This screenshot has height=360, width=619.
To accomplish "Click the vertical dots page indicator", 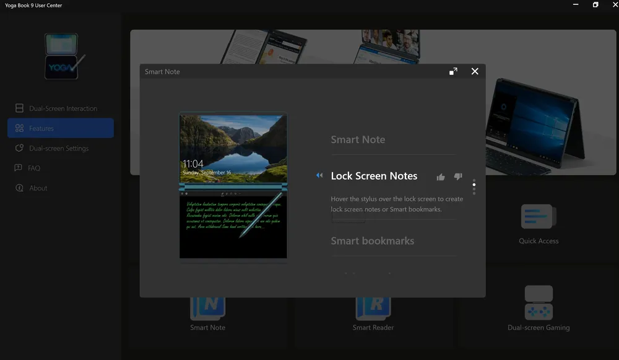I will pyautogui.click(x=474, y=187).
